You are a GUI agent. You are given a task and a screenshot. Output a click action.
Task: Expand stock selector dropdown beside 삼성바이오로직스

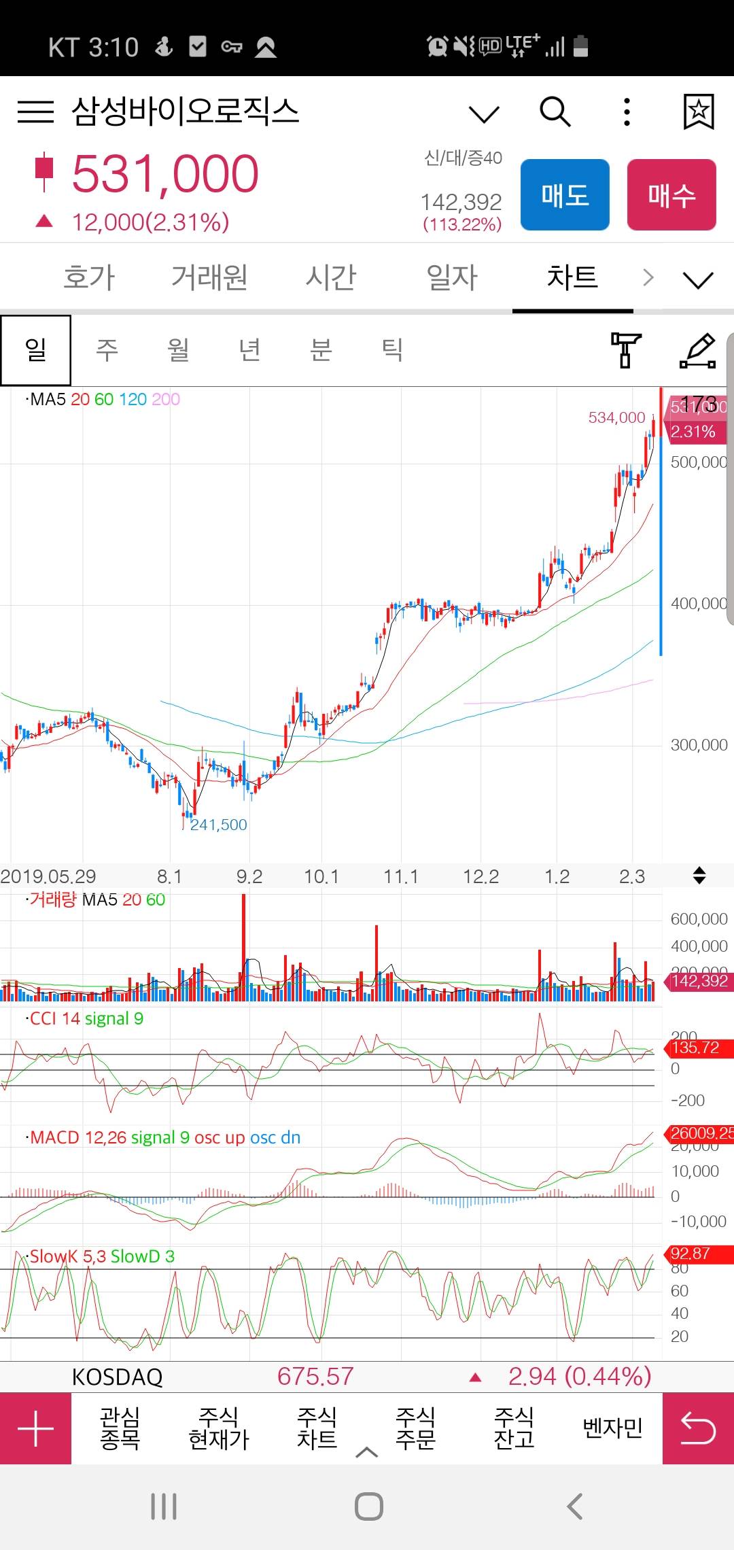pyautogui.click(x=484, y=114)
